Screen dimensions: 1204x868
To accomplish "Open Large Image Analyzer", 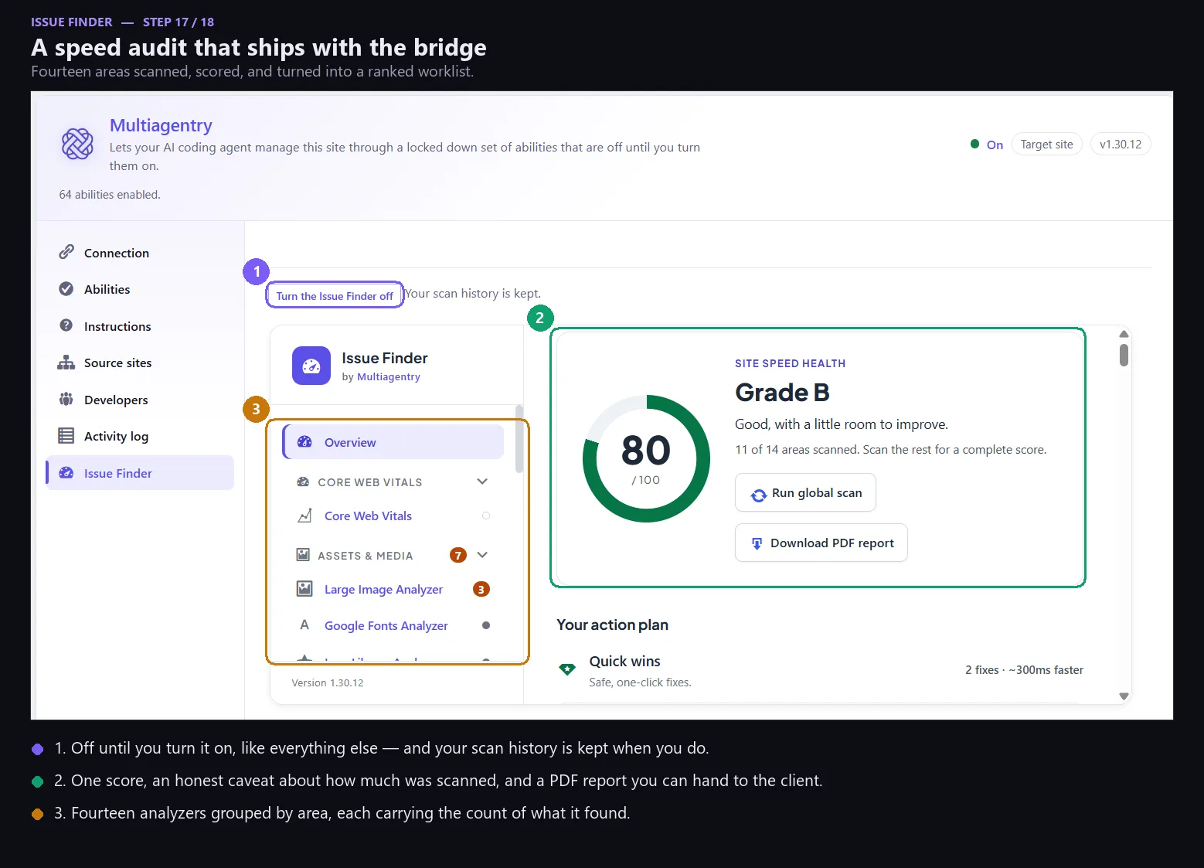I will click(383, 589).
